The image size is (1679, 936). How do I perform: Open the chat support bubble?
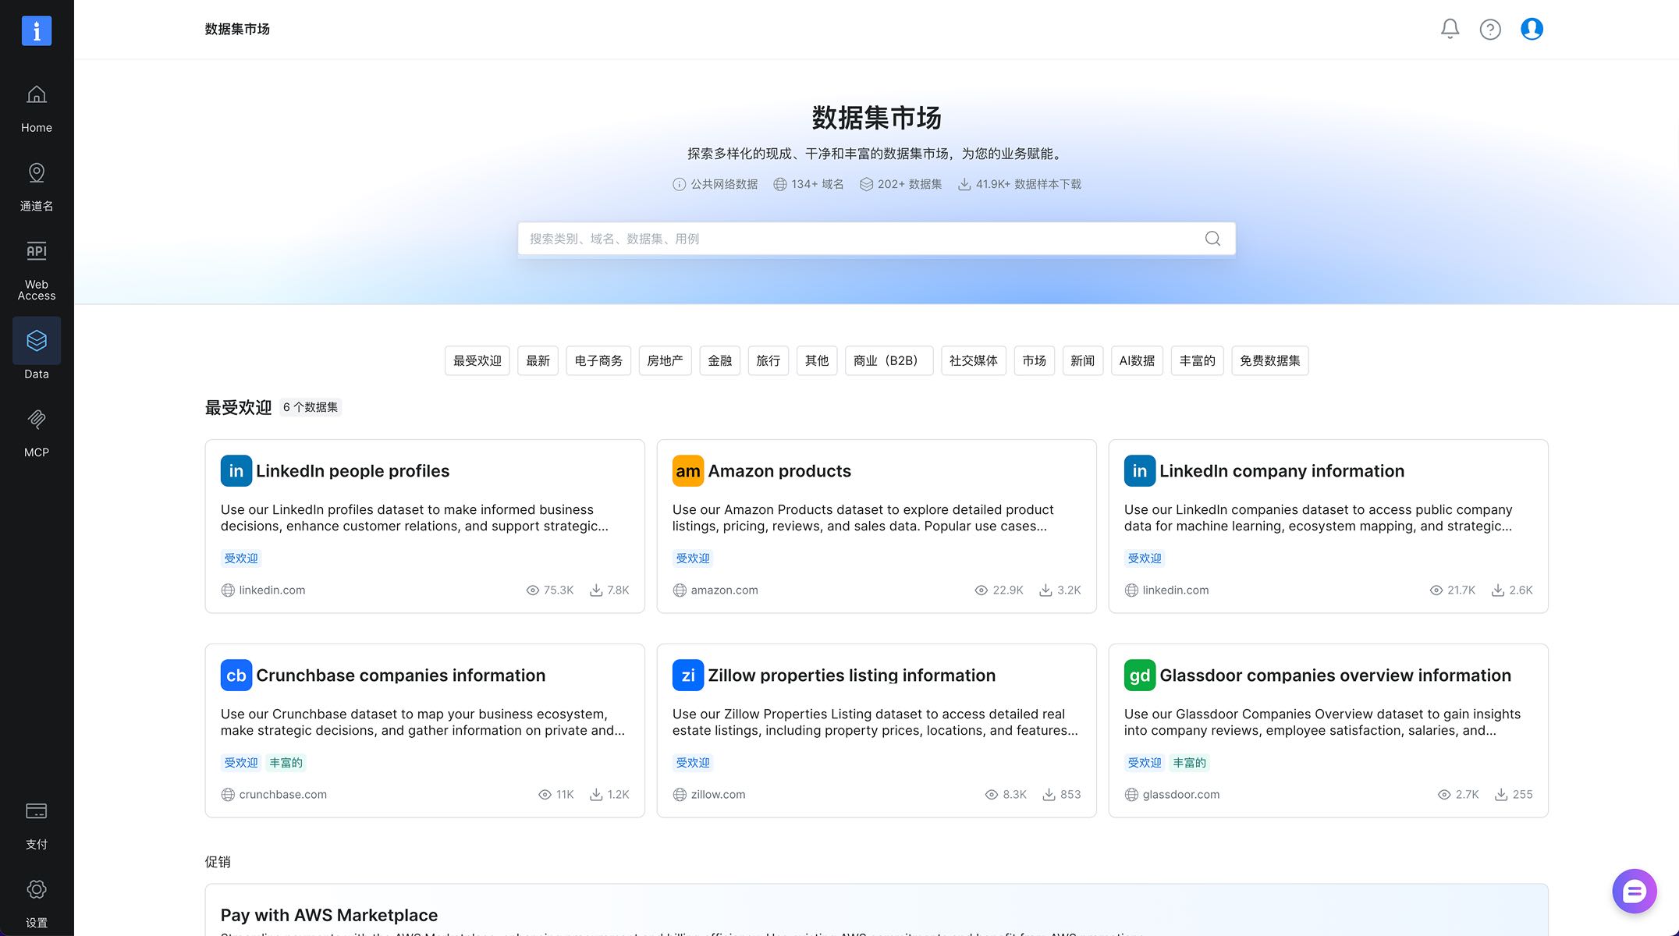pyautogui.click(x=1635, y=891)
